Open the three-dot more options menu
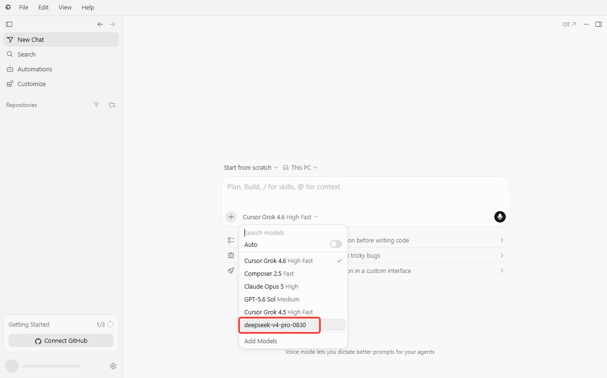This screenshot has width=607, height=378. (x=587, y=24)
